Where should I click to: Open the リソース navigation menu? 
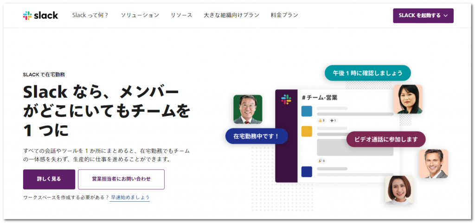(181, 15)
